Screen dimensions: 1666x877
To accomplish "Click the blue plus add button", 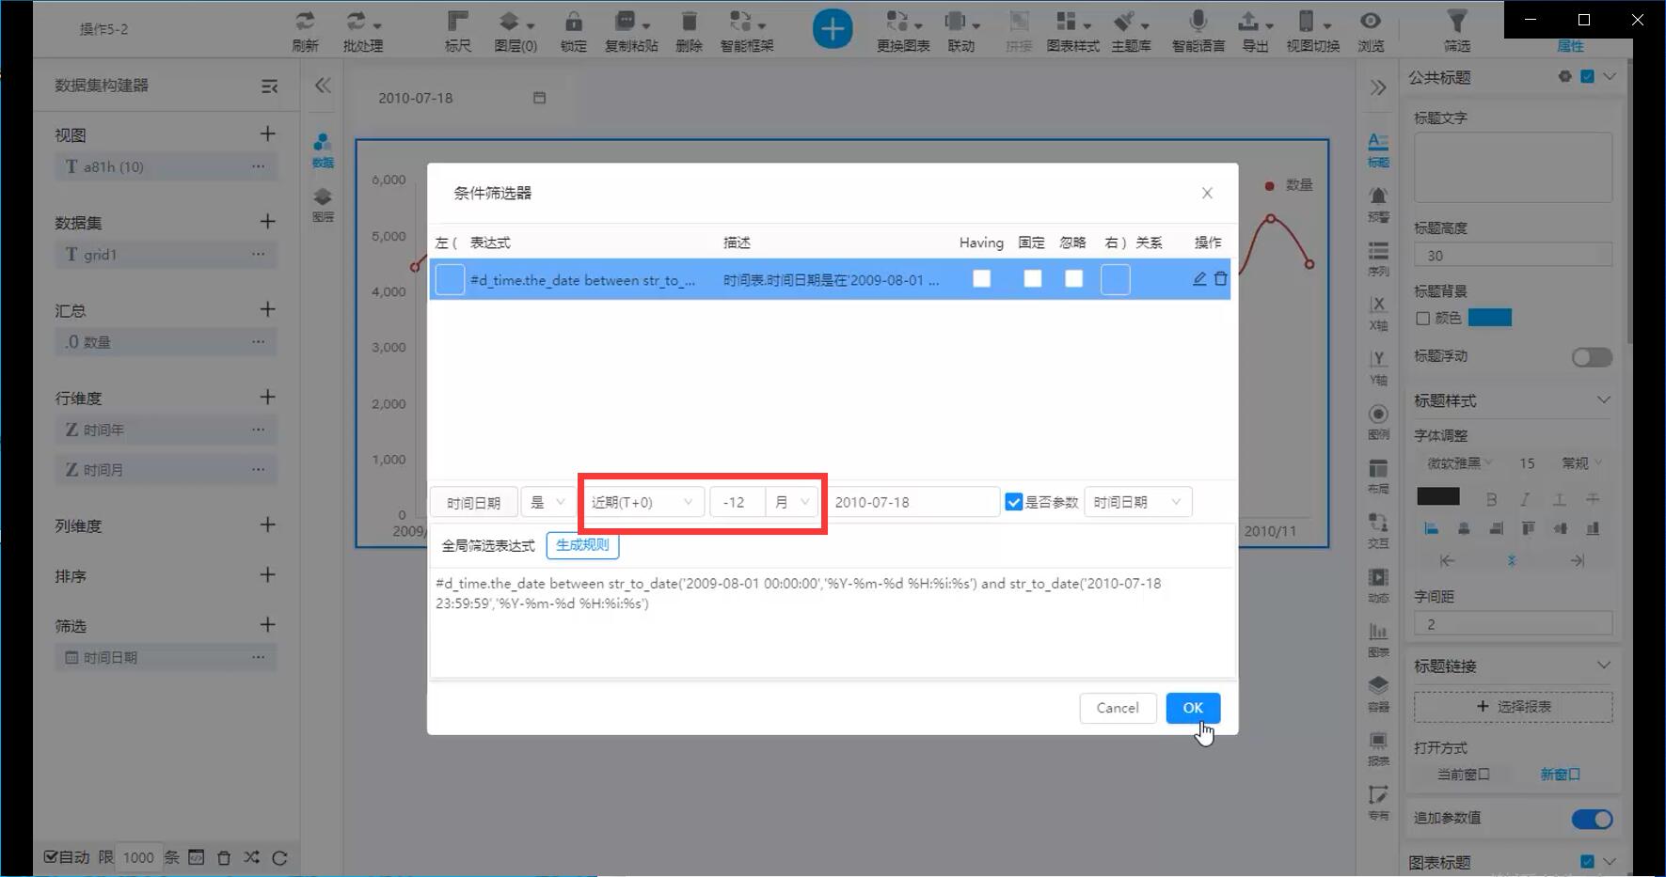I will pyautogui.click(x=832, y=29).
